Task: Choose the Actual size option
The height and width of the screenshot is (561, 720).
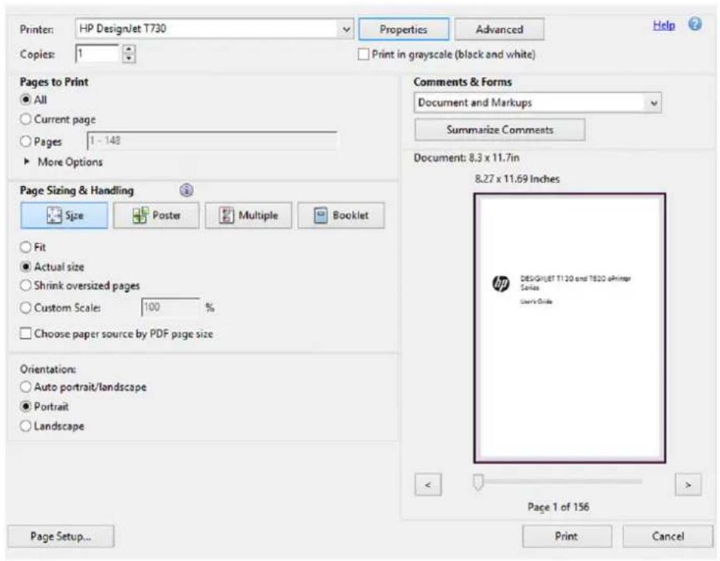Action: (x=26, y=267)
